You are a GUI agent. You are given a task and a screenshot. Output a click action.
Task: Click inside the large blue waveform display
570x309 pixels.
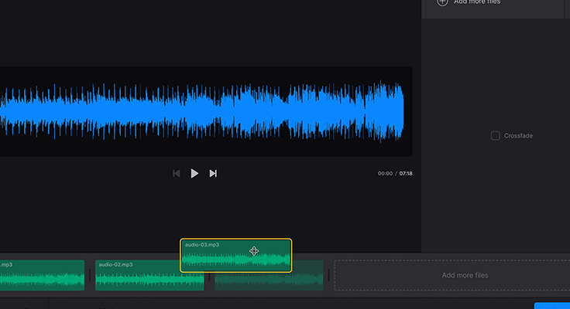pyautogui.click(x=205, y=111)
